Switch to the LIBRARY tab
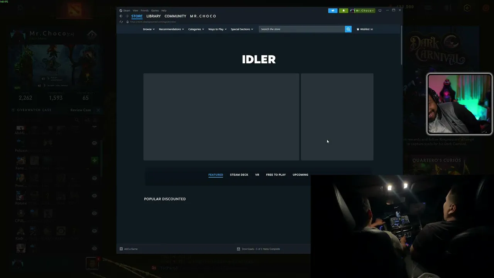Screen dimensions: 494x278 tap(154, 16)
